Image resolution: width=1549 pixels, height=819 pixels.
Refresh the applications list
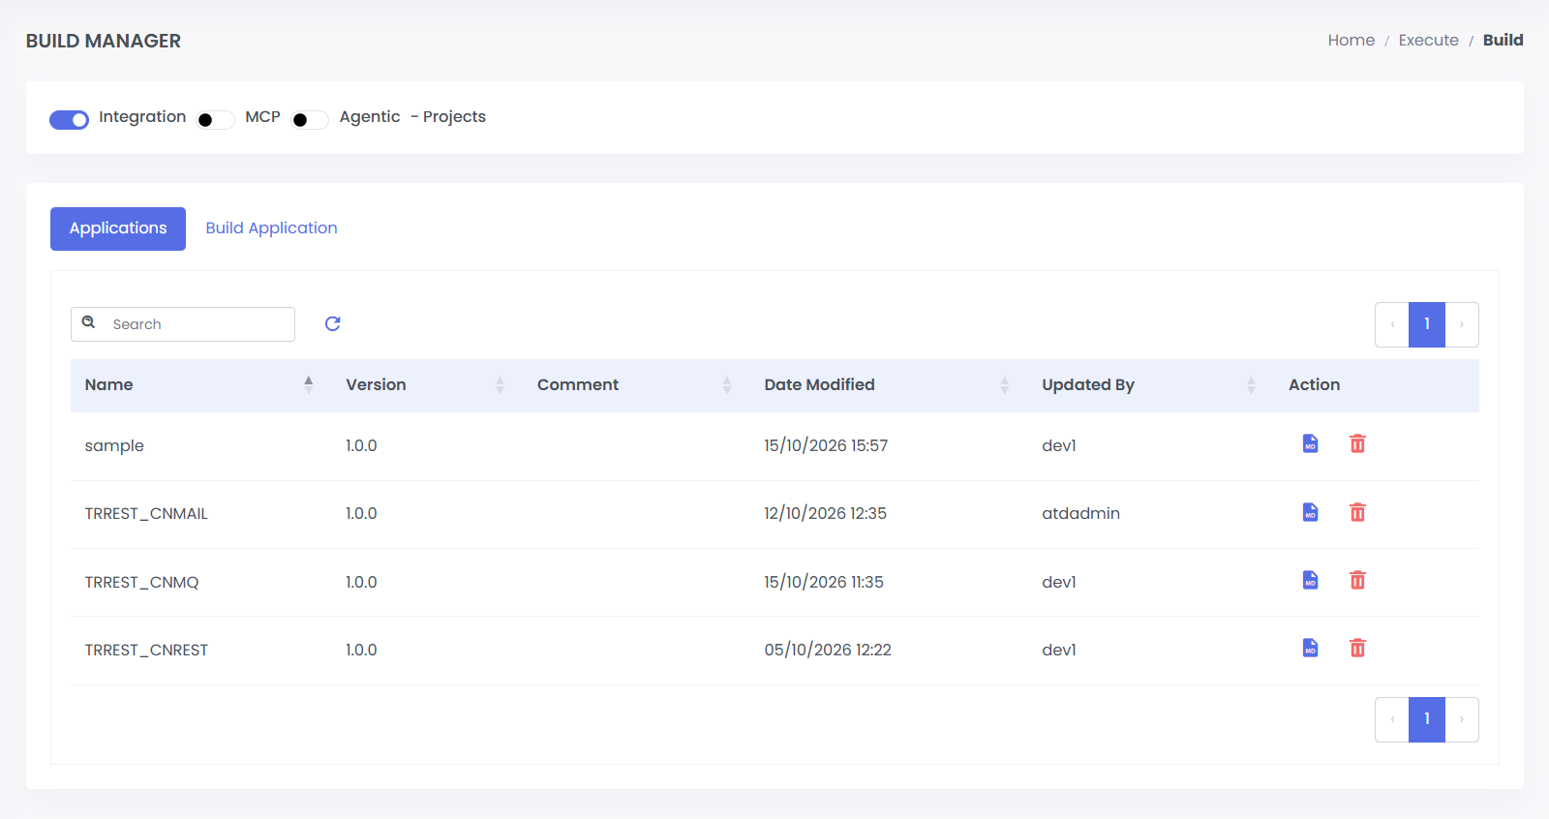(332, 323)
